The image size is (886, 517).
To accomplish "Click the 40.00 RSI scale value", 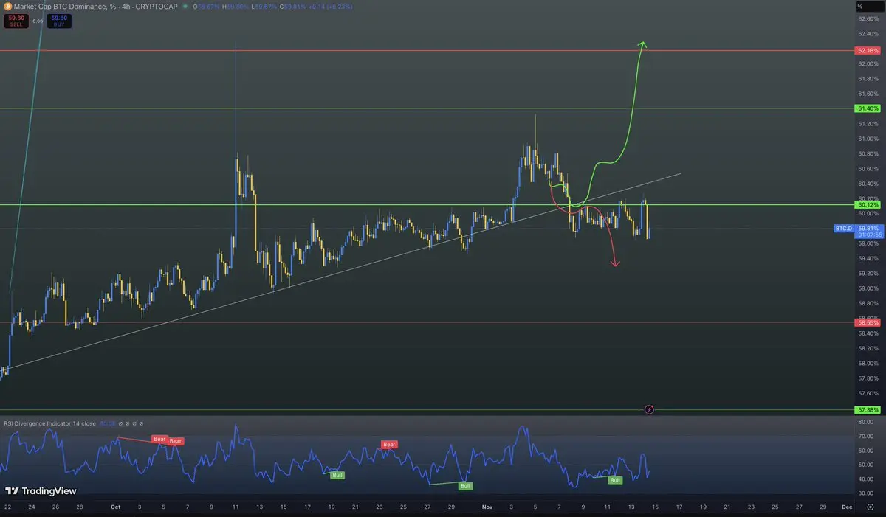I will (x=865, y=479).
